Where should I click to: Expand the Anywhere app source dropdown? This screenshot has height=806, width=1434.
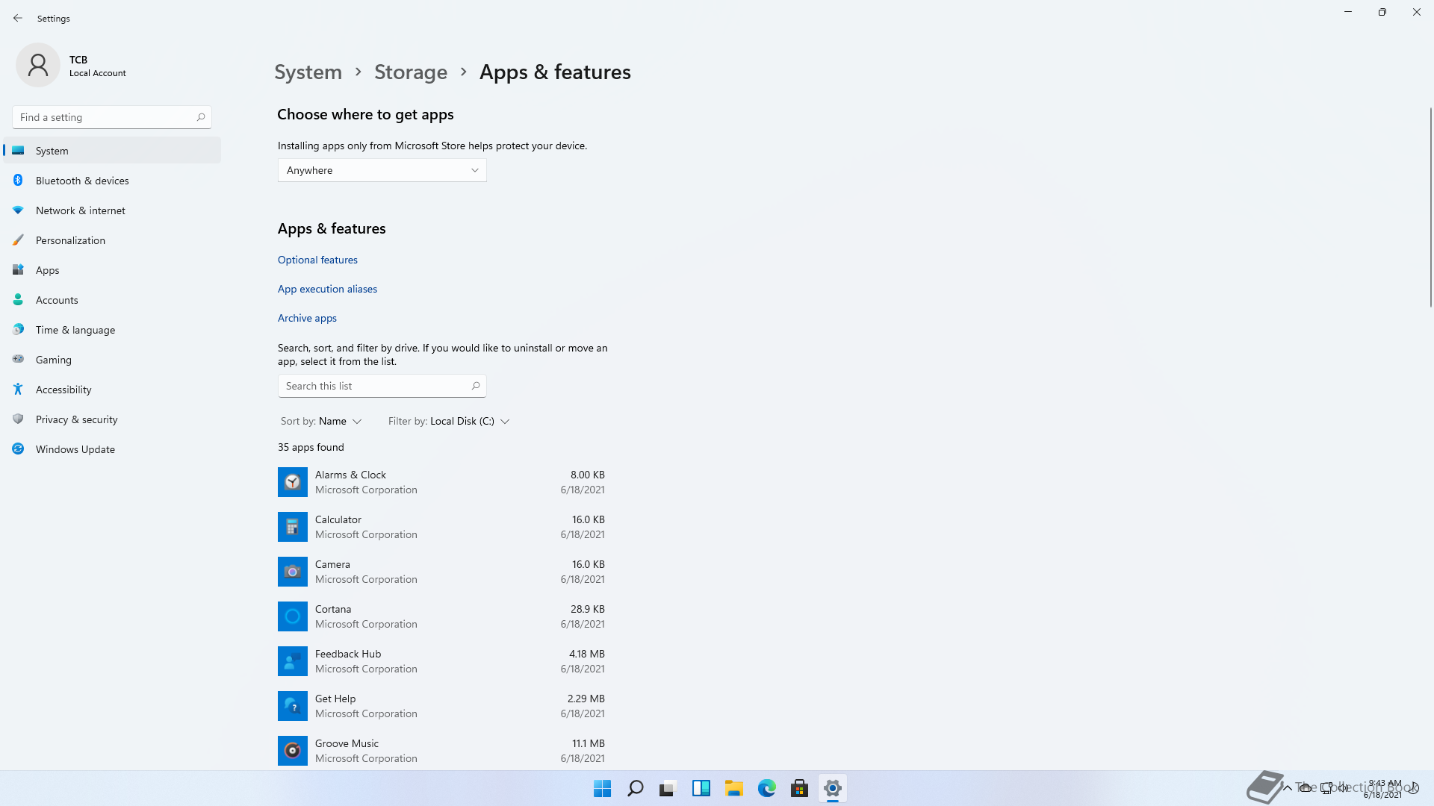pyautogui.click(x=382, y=170)
